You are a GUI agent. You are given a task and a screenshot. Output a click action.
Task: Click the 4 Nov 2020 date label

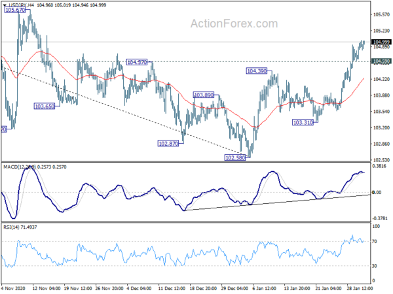coord(13,288)
